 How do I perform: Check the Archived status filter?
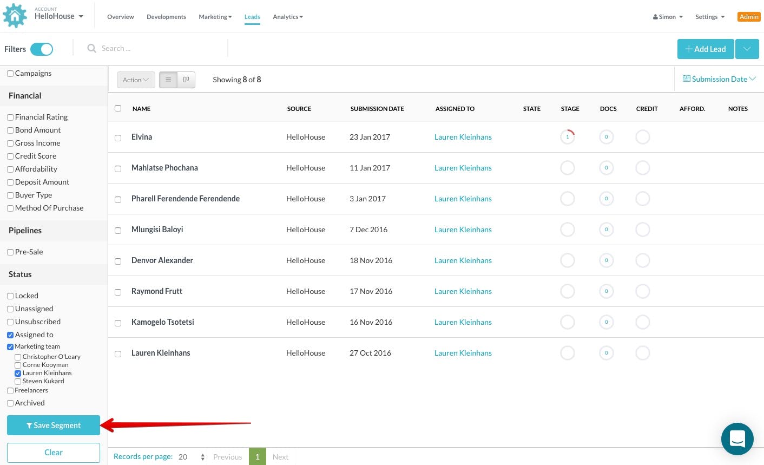(x=10, y=403)
